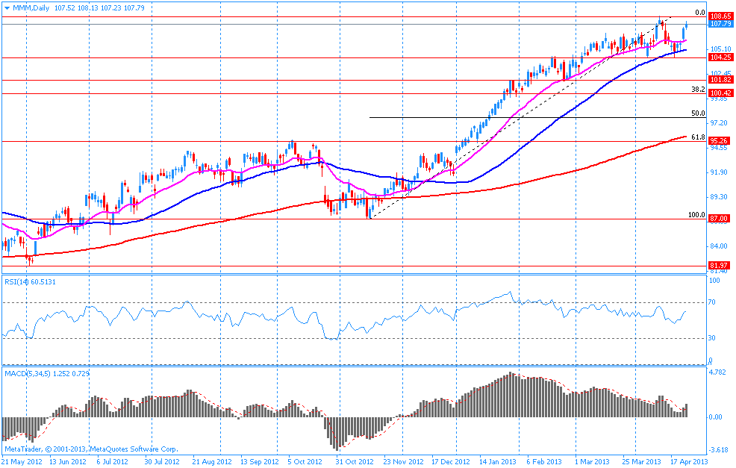The height and width of the screenshot is (468, 736).
Task: Open the chart menu triangle beside MMM,Daily
Action: point(7,8)
